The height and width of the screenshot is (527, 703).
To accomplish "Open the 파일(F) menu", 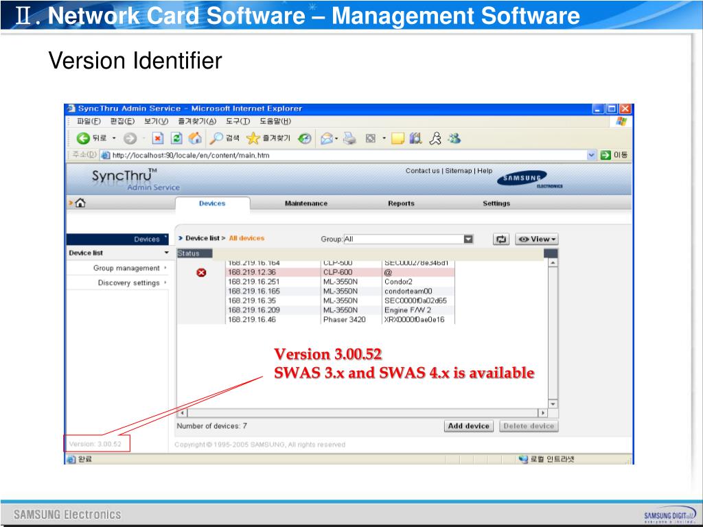I will [x=89, y=121].
